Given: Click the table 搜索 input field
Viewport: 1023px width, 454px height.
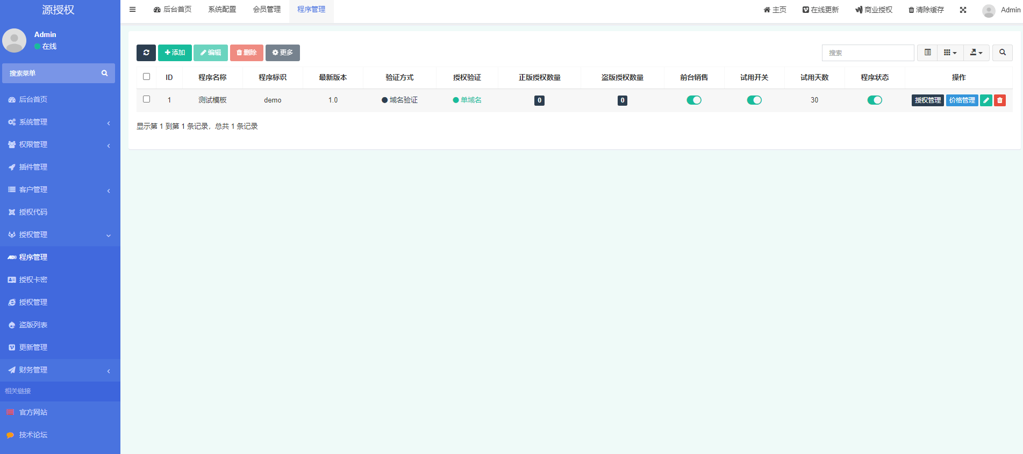Looking at the screenshot, I should click(868, 53).
